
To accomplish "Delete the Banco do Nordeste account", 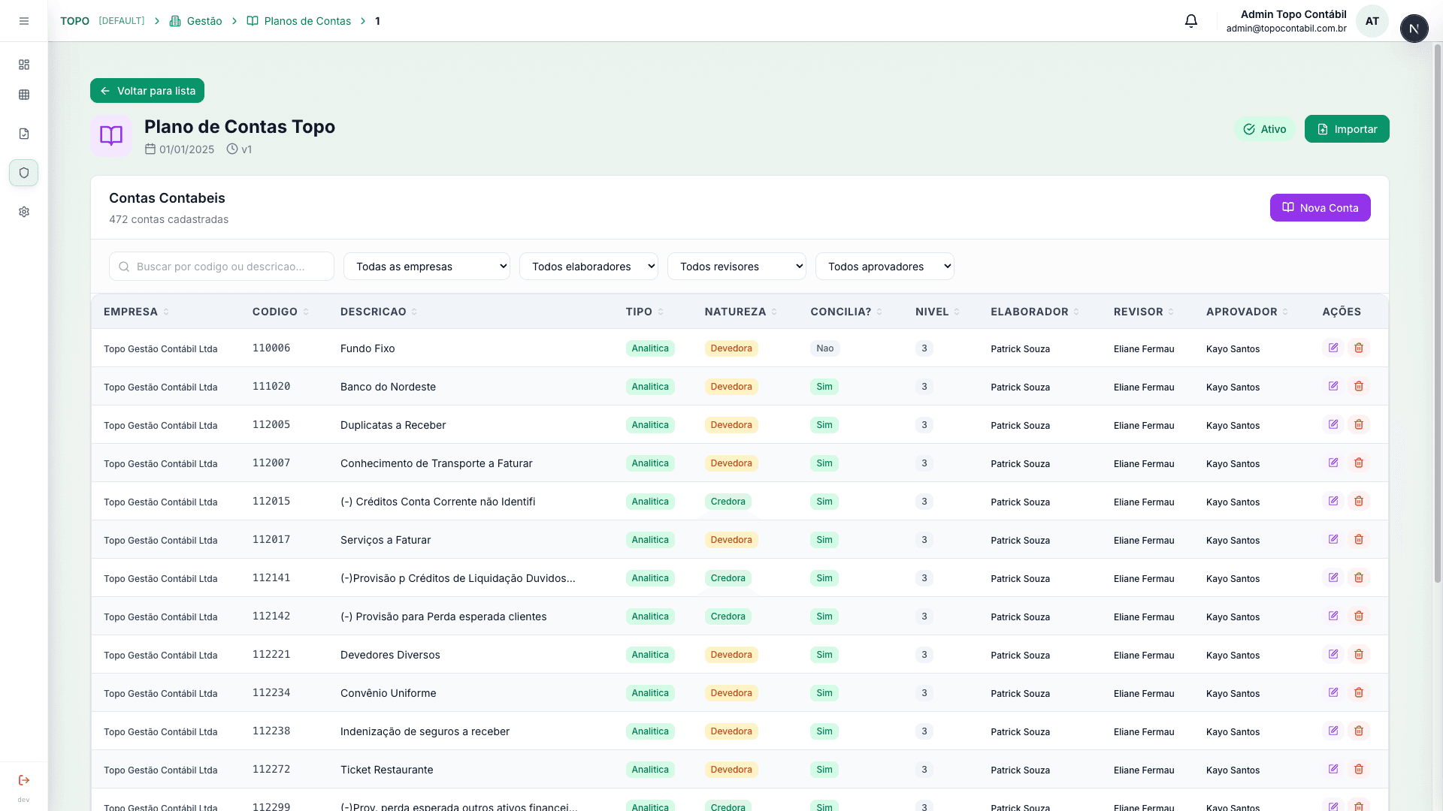I will pos(1359,386).
